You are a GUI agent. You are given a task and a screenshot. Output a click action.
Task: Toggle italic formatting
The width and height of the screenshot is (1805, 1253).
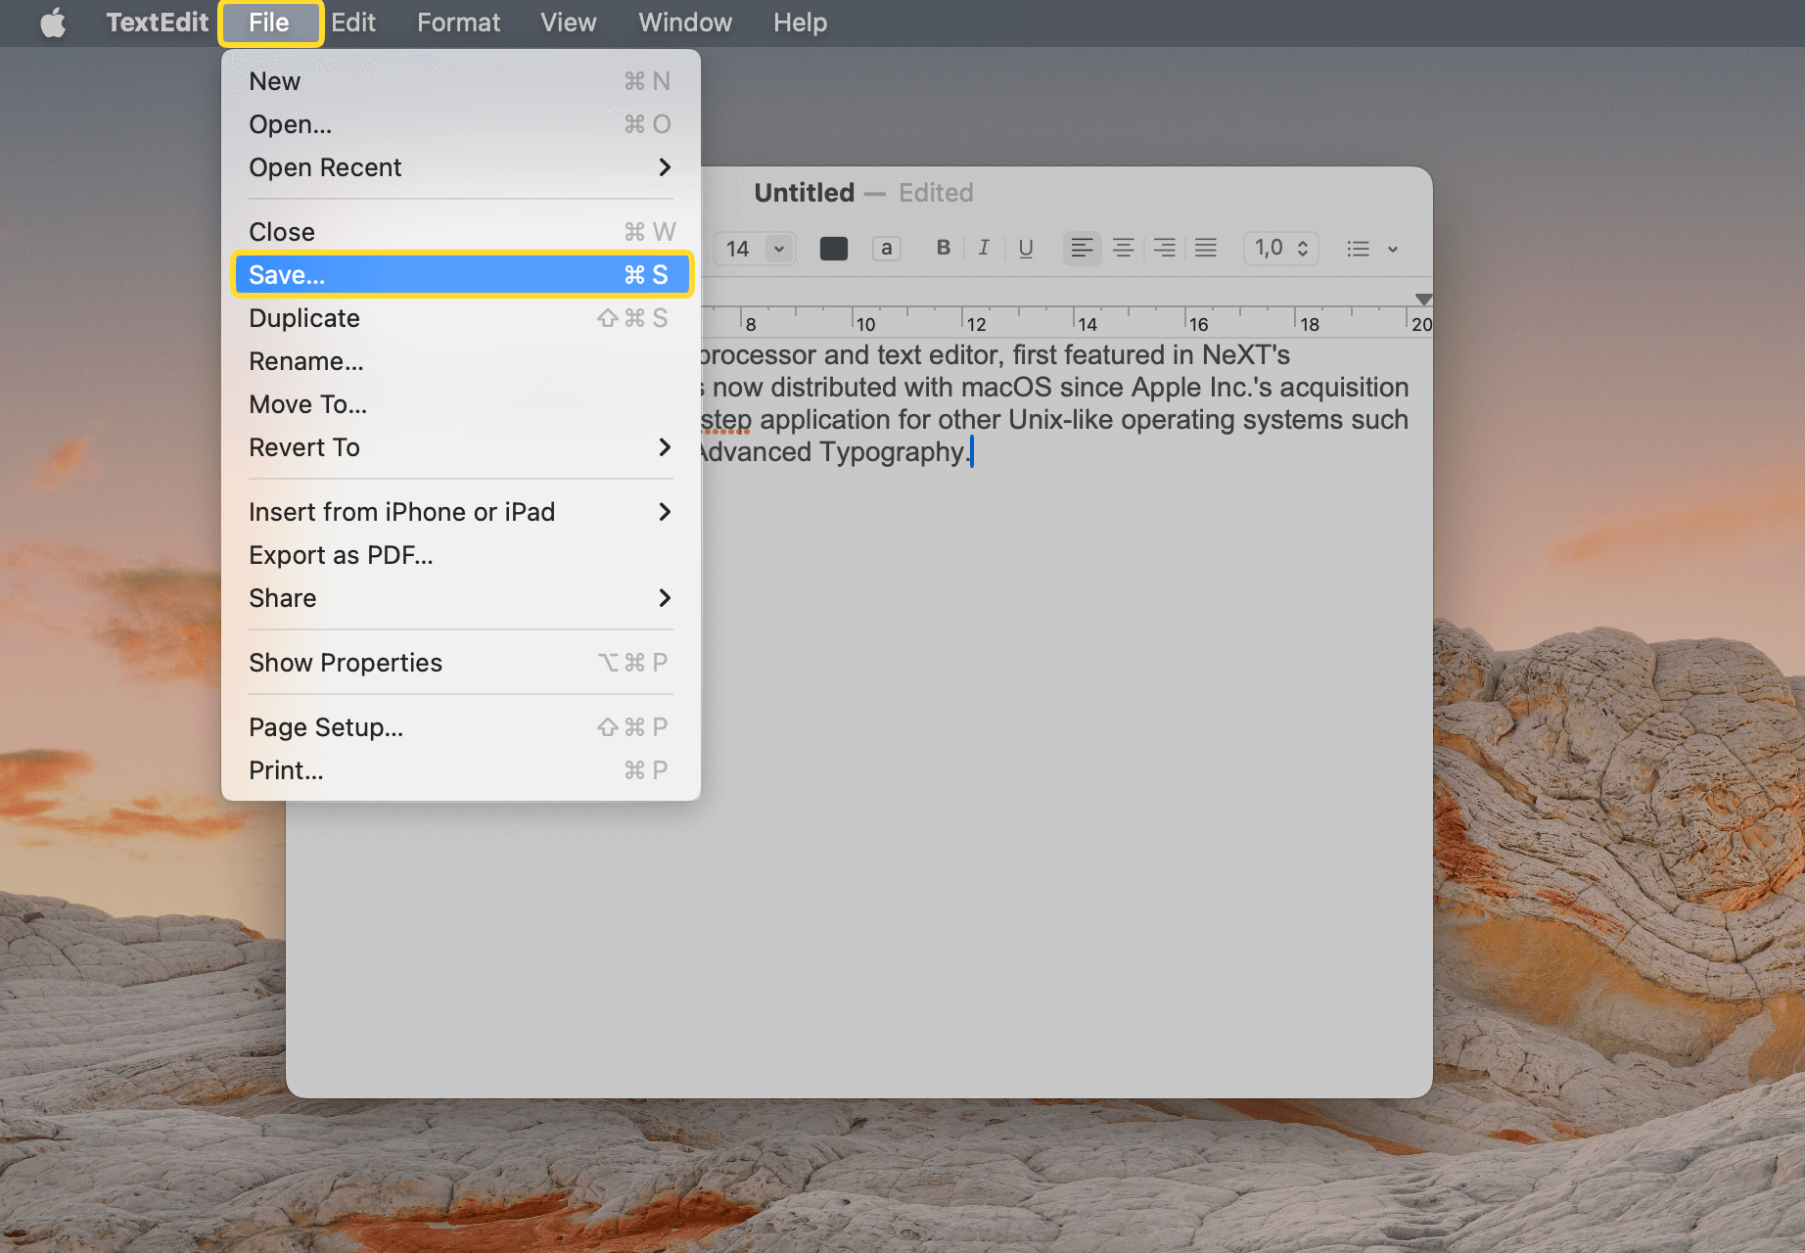pyautogui.click(x=984, y=248)
